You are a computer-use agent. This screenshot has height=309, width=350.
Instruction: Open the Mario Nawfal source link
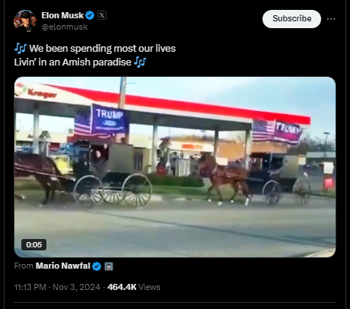[63, 266]
